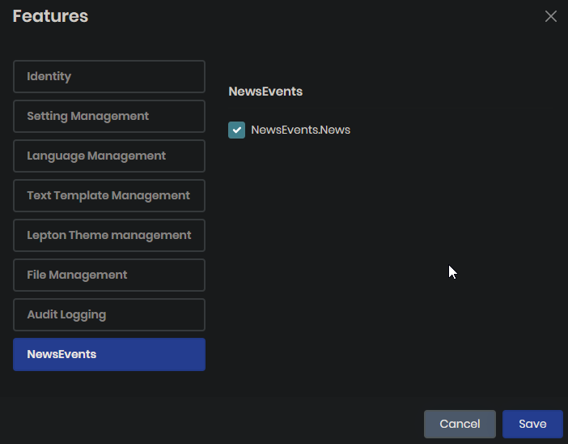Switch to the Setting Management tab
The width and height of the screenshot is (568, 444).
[x=109, y=117]
